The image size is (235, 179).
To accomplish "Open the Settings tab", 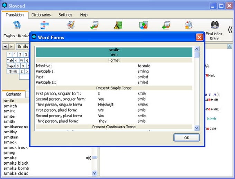I will click(65, 15).
